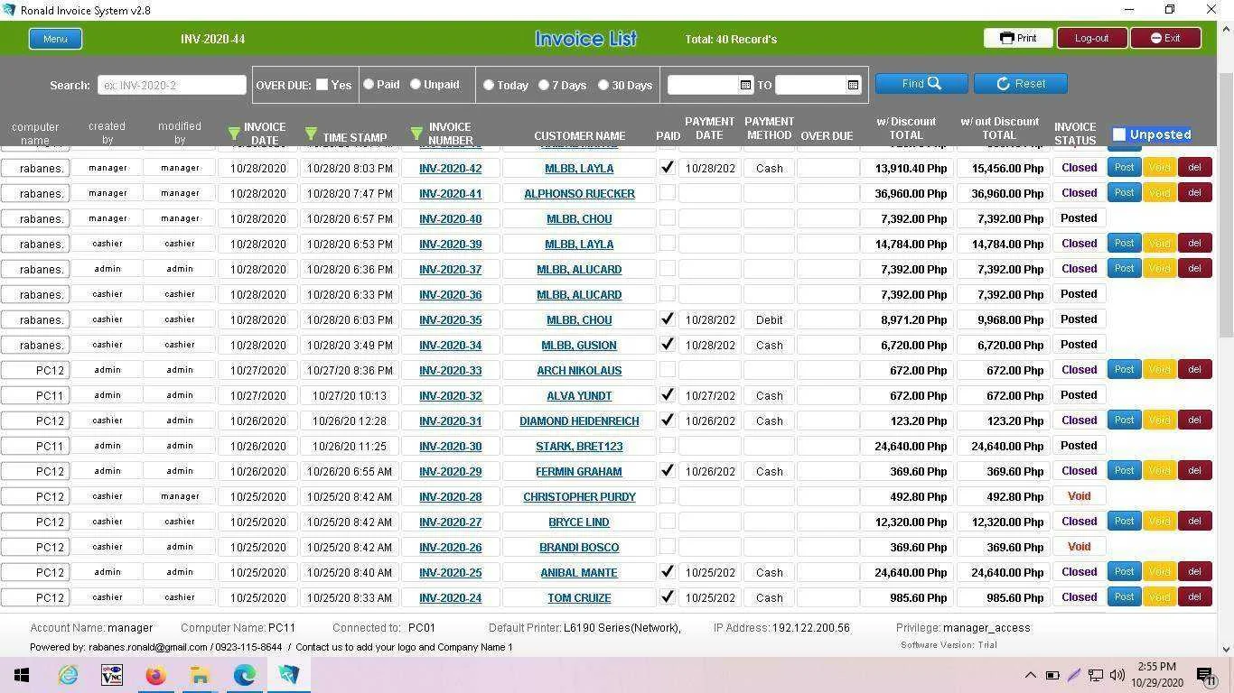Post invoice INV-2020-24

1124,596
